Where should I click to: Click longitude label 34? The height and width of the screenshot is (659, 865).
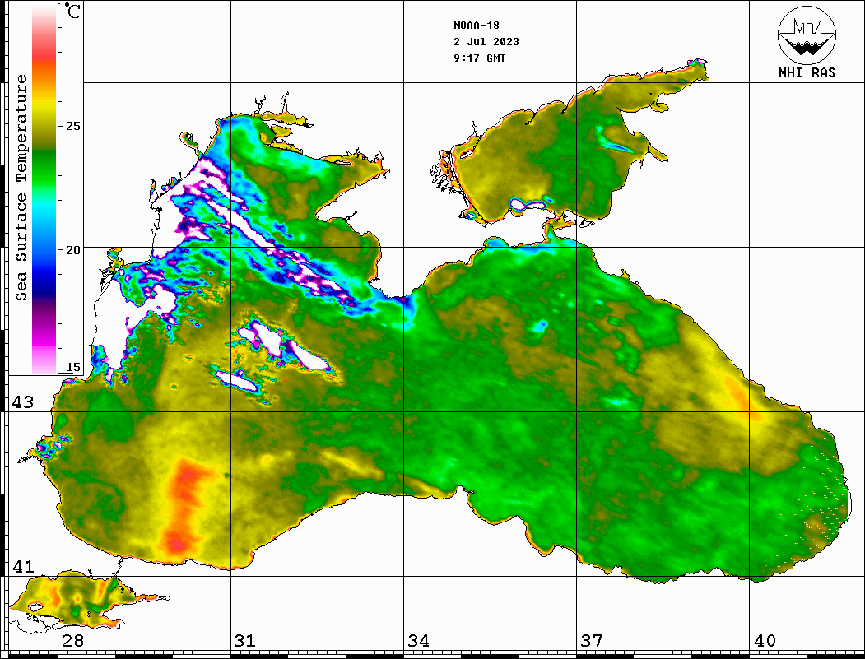click(419, 641)
